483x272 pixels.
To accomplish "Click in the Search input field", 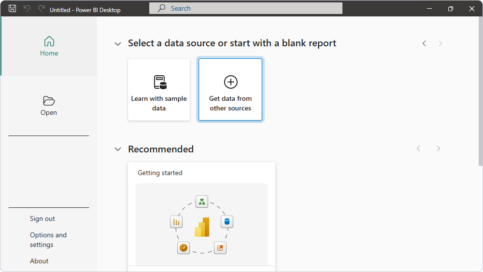I will click(246, 8).
